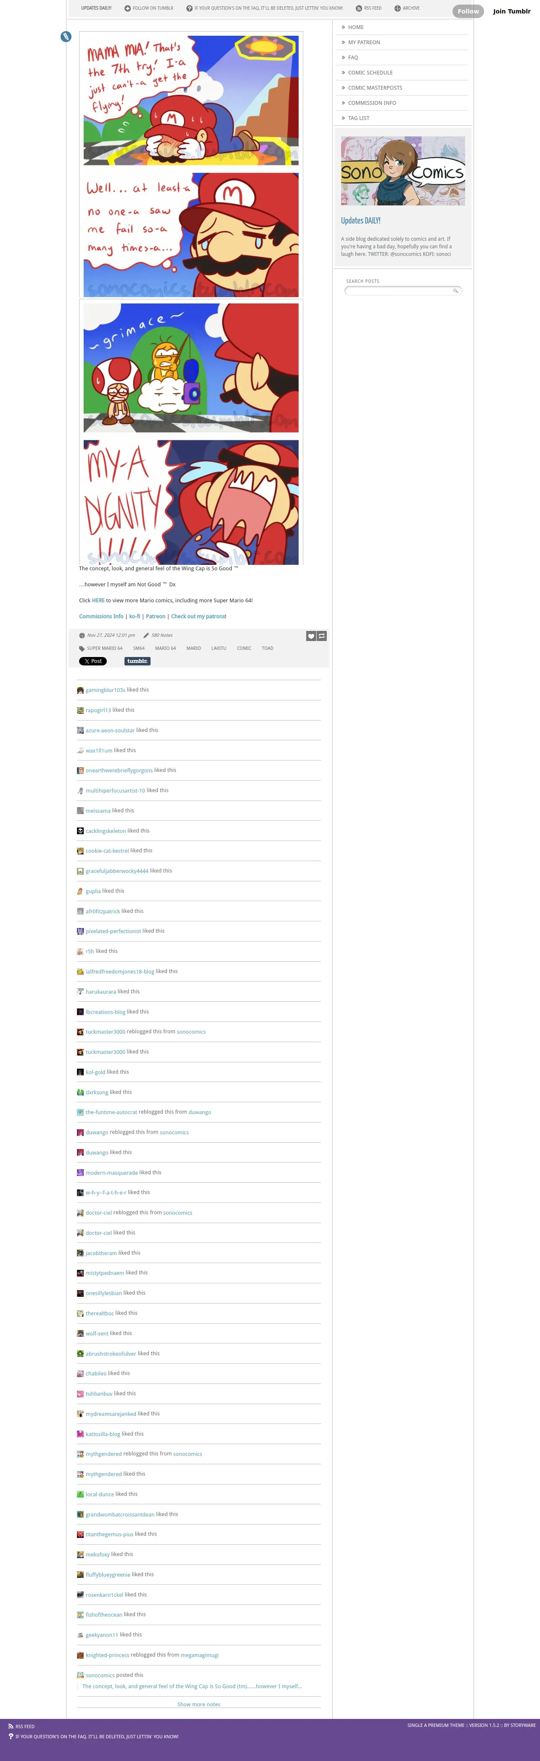Click the RSS feed icon in top bar
Image resolution: width=540 pixels, height=1761 pixels.
[x=358, y=8]
